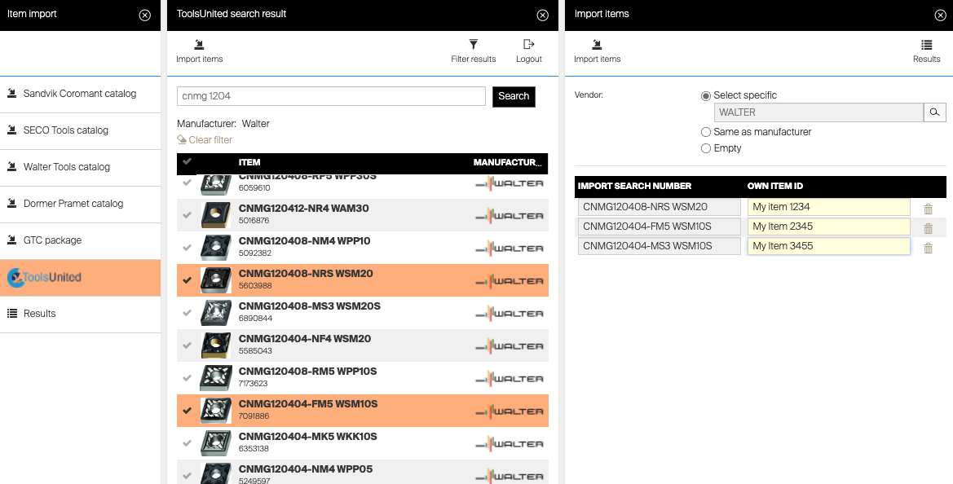Open the Dormer Pramet catalog entry
This screenshot has height=484, width=953.
click(x=73, y=204)
